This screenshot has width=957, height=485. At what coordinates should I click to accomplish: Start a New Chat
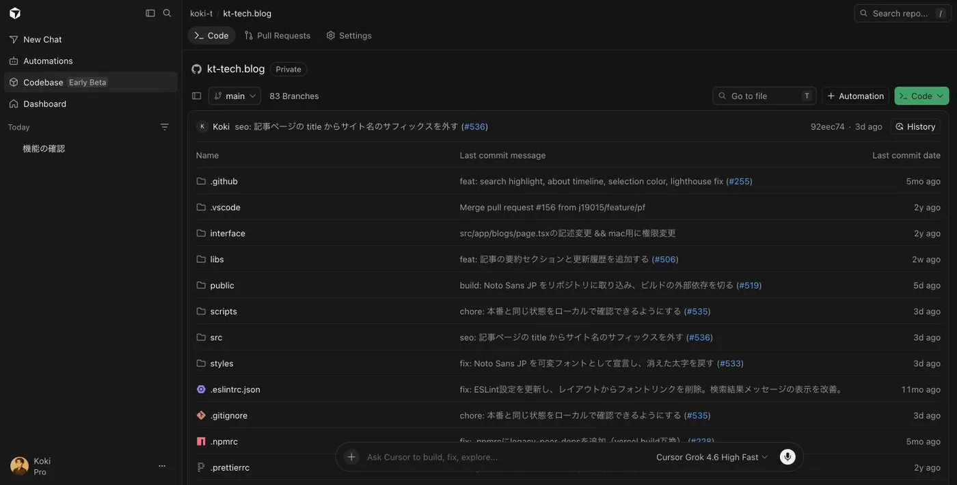click(91, 40)
